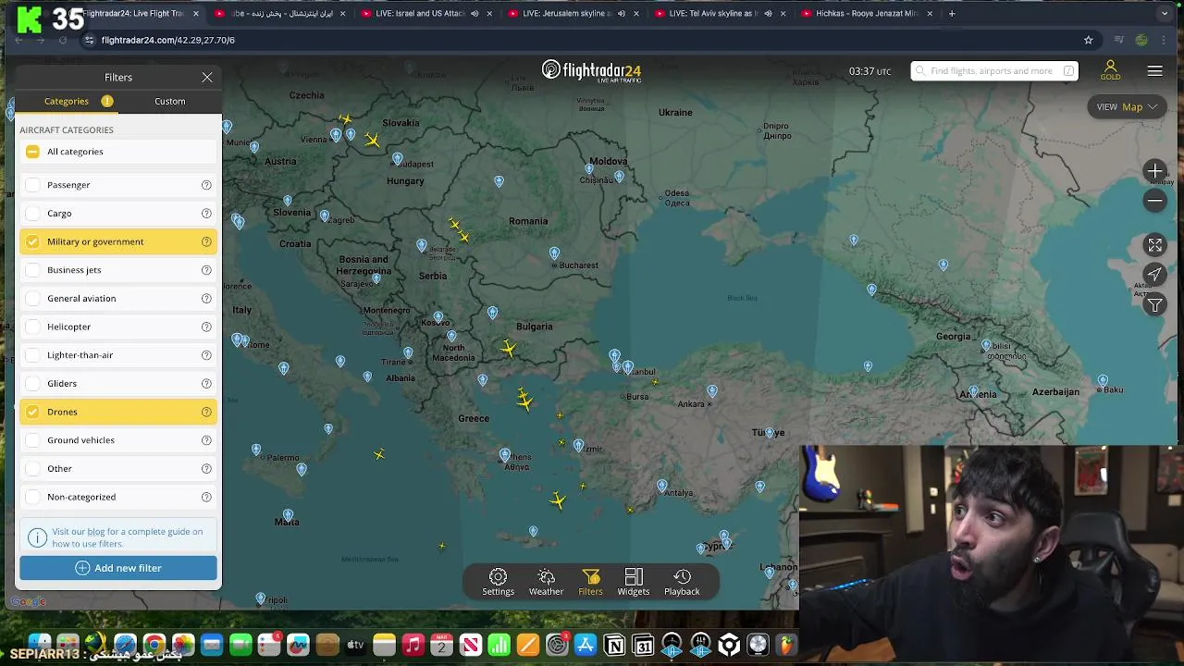Mute the Jerusalem skyline tab audio

point(622,14)
